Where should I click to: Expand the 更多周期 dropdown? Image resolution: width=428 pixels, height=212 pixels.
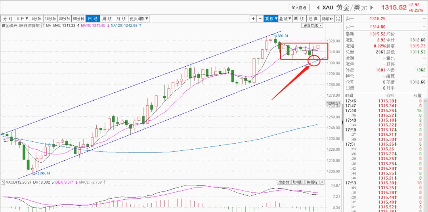tap(139, 19)
